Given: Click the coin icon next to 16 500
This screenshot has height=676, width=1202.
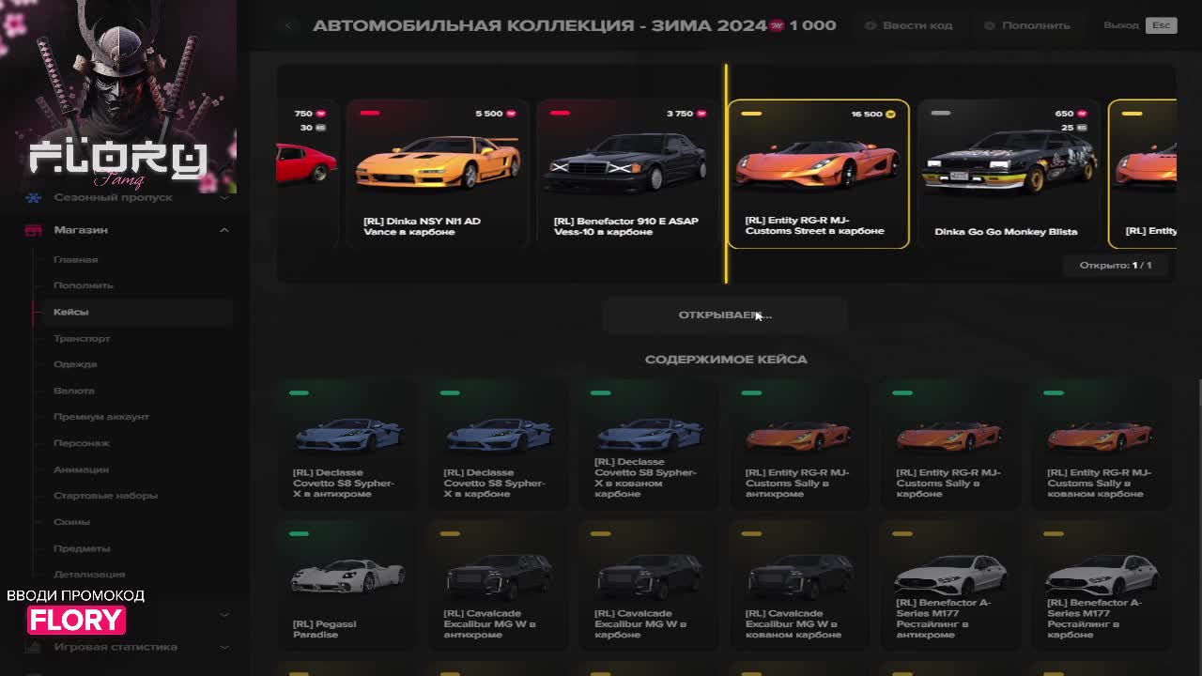Looking at the screenshot, I should 890,115.
